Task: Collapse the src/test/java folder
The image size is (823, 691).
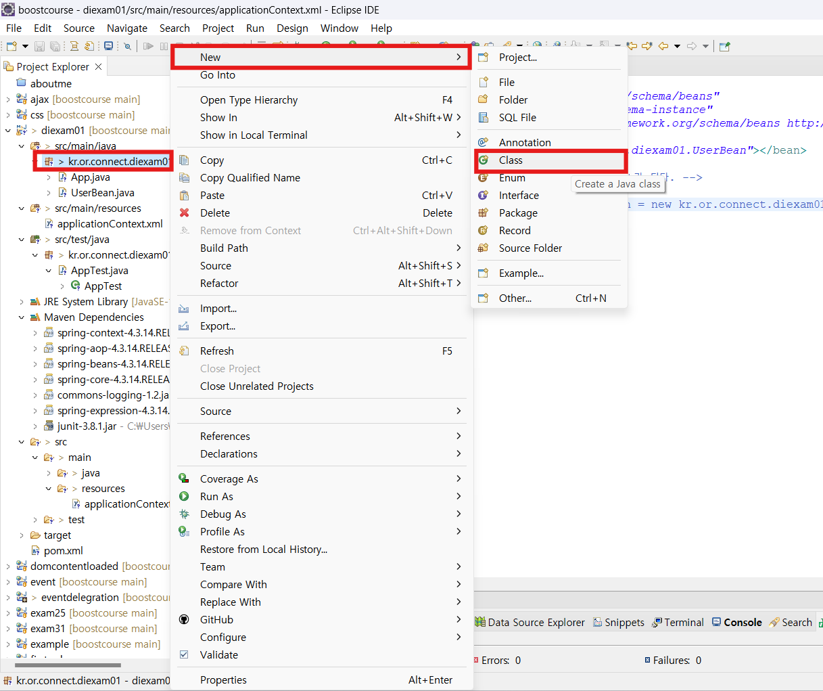Action: [21, 240]
